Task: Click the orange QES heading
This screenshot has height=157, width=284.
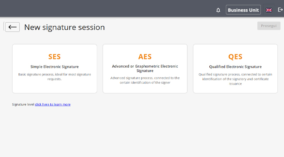Action: [x=235, y=57]
